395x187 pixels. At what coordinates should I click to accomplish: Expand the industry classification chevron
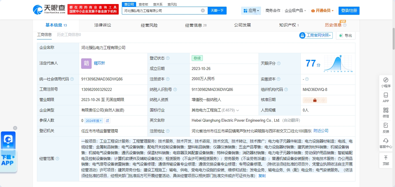click(238, 110)
